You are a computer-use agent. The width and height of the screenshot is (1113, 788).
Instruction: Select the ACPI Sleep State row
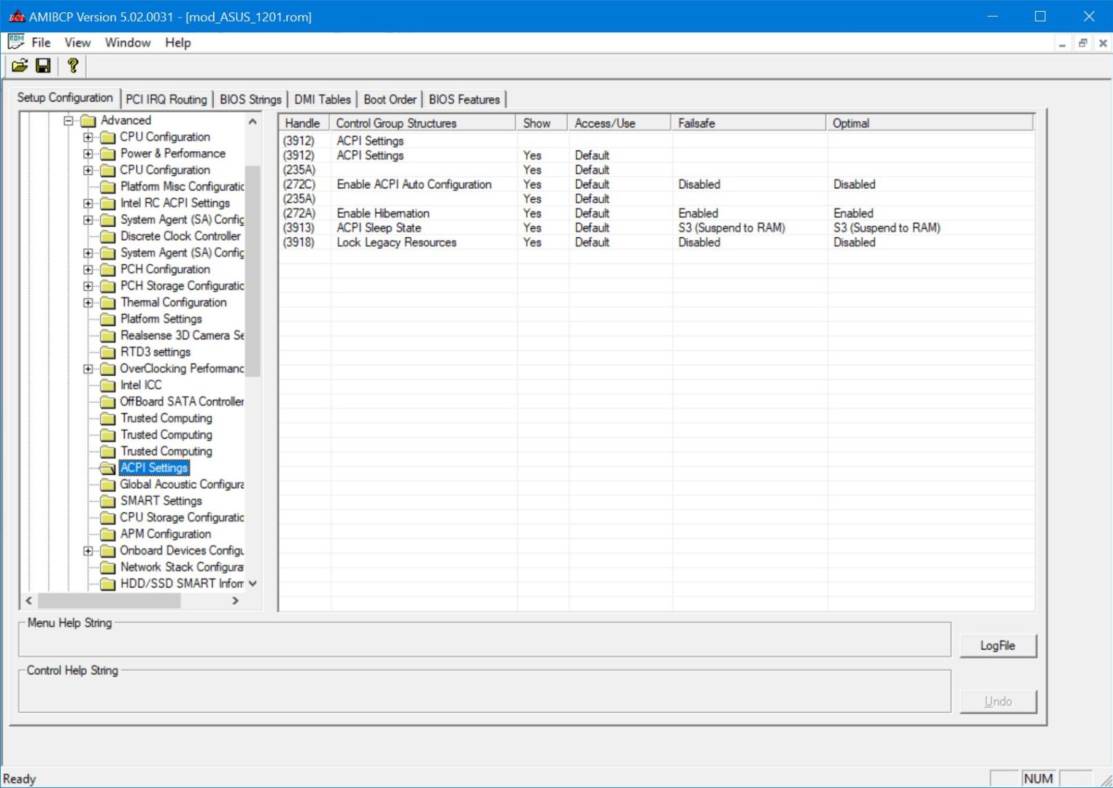[379, 228]
